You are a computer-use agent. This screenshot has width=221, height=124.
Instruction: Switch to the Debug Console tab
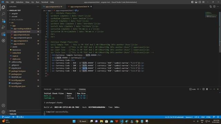point(69,89)
